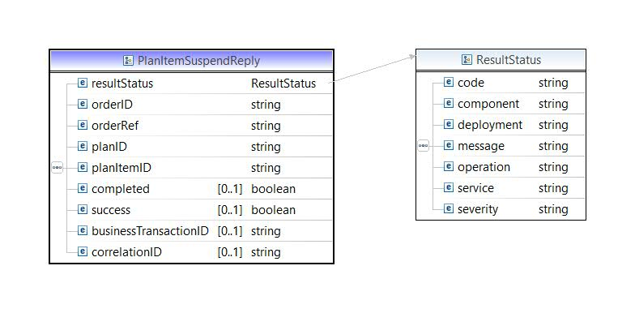
Task: Select the element icon next to code
Action: pos(449,83)
